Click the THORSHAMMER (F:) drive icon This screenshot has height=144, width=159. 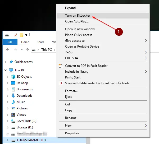[x=13, y=141]
